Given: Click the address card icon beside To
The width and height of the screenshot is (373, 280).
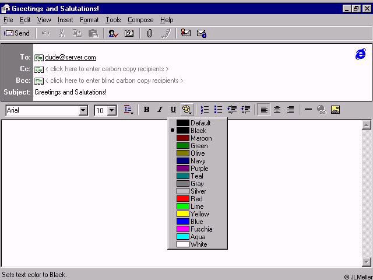Looking at the screenshot, I should point(39,58).
